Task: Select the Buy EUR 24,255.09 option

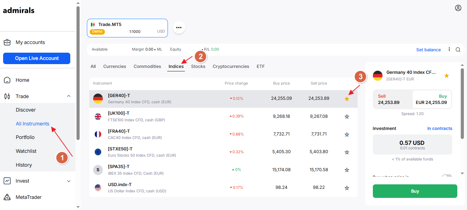Action: click(432, 99)
